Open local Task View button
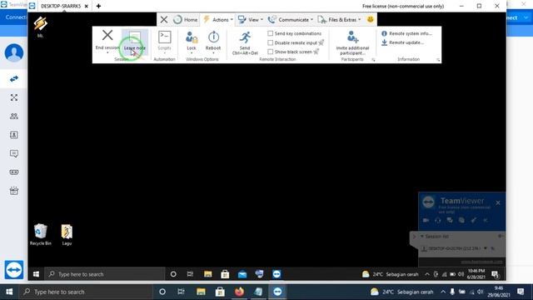Image resolution: width=533 pixels, height=300 pixels. [182, 292]
